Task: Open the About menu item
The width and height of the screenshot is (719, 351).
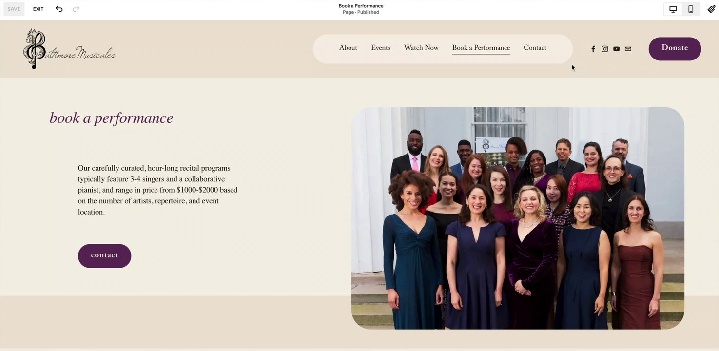Action: [x=348, y=48]
